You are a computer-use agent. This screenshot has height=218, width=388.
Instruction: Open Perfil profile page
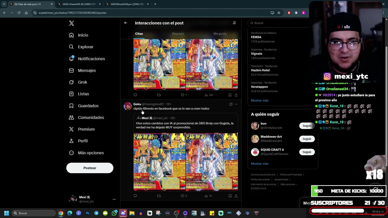tap(78, 141)
